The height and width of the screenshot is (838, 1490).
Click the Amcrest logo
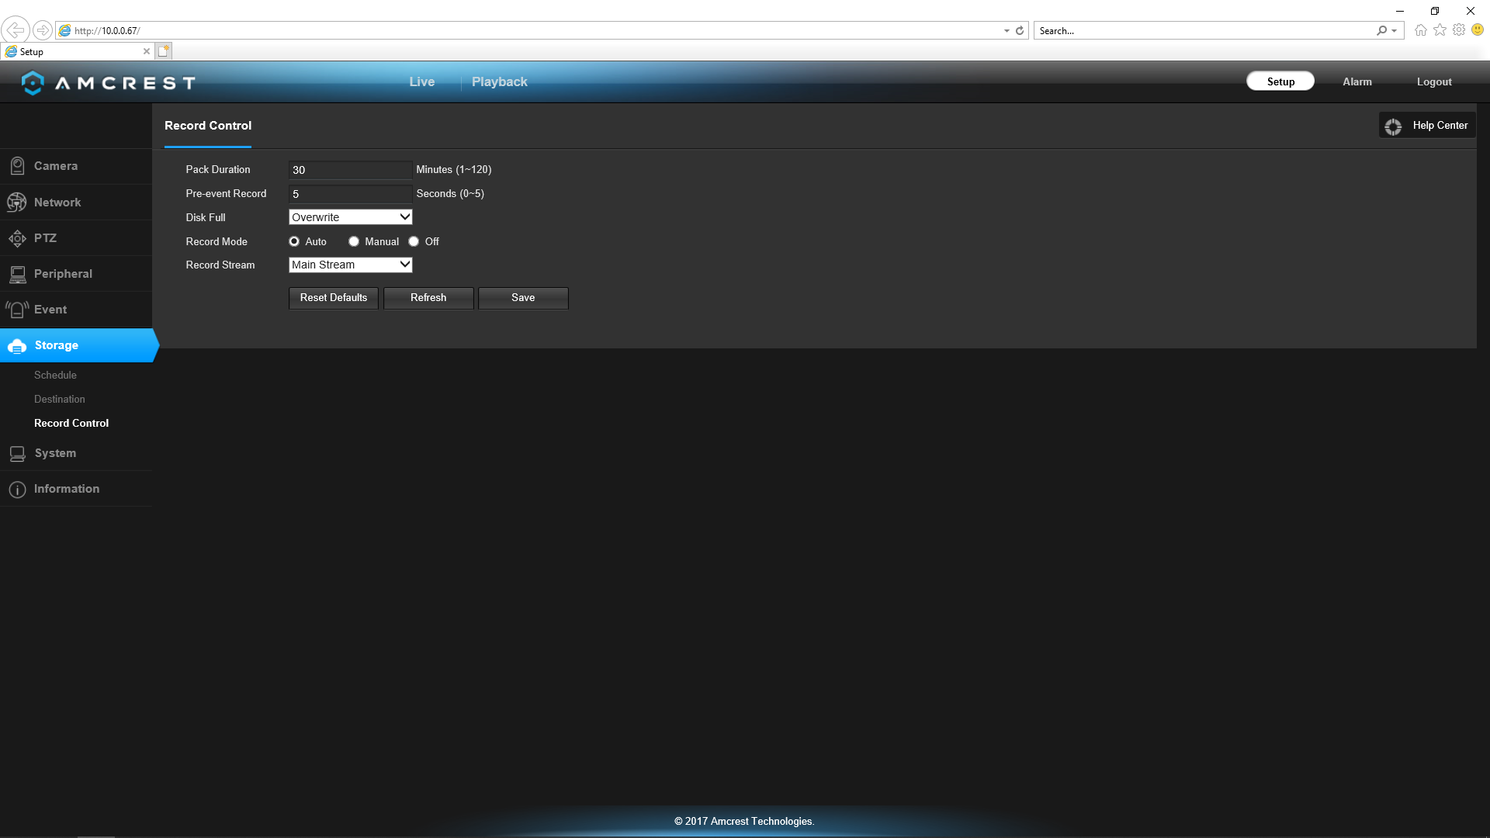(109, 82)
